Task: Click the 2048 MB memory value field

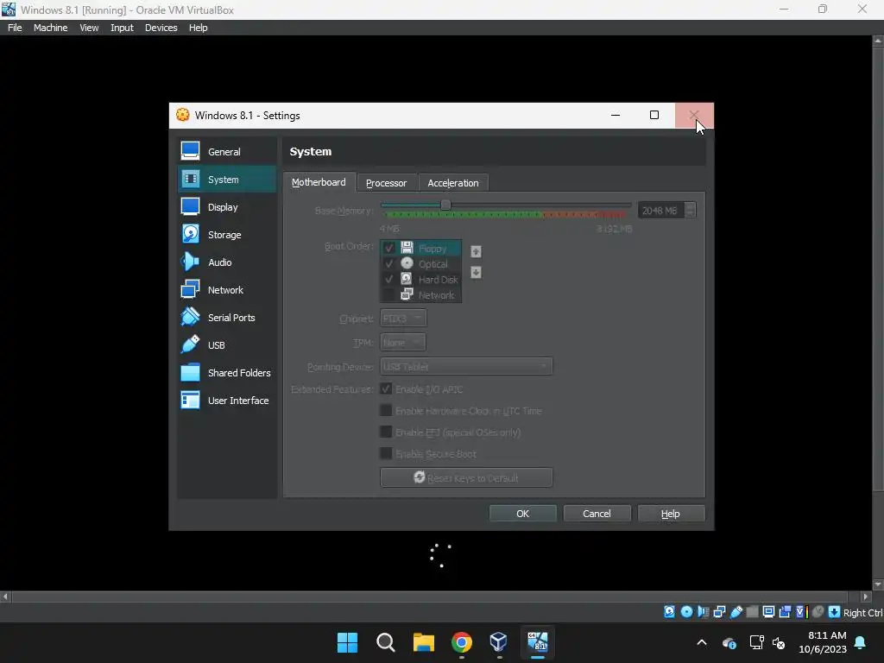Action: pos(660,211)
